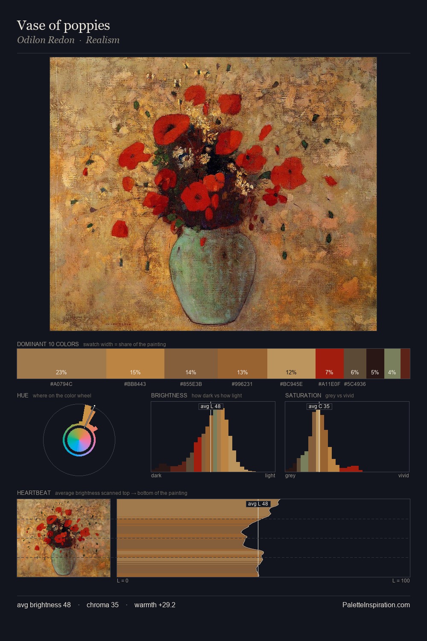Click the Odilon Redon · Realism subtitle

[68, 40]
